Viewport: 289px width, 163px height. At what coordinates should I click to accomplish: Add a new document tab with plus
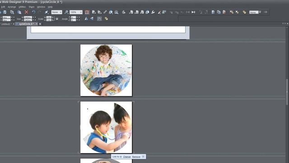coord(40,24)
